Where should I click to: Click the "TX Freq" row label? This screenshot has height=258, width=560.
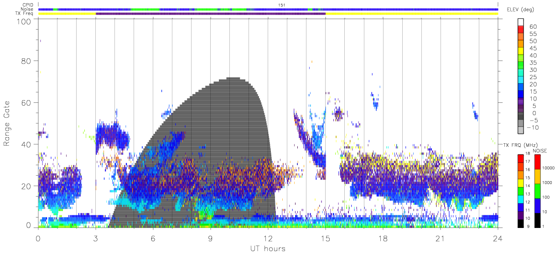tap(25, 14)
